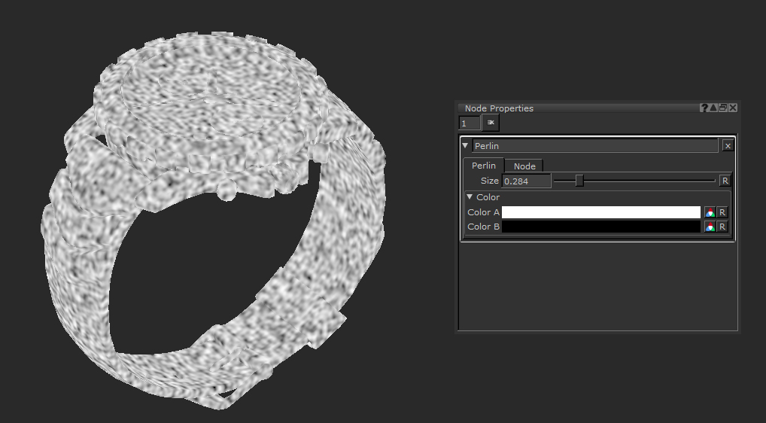This screenshot has height=423, width=766.
Task: Collapse the Perlin node properties section
Action: coord(466,146)
